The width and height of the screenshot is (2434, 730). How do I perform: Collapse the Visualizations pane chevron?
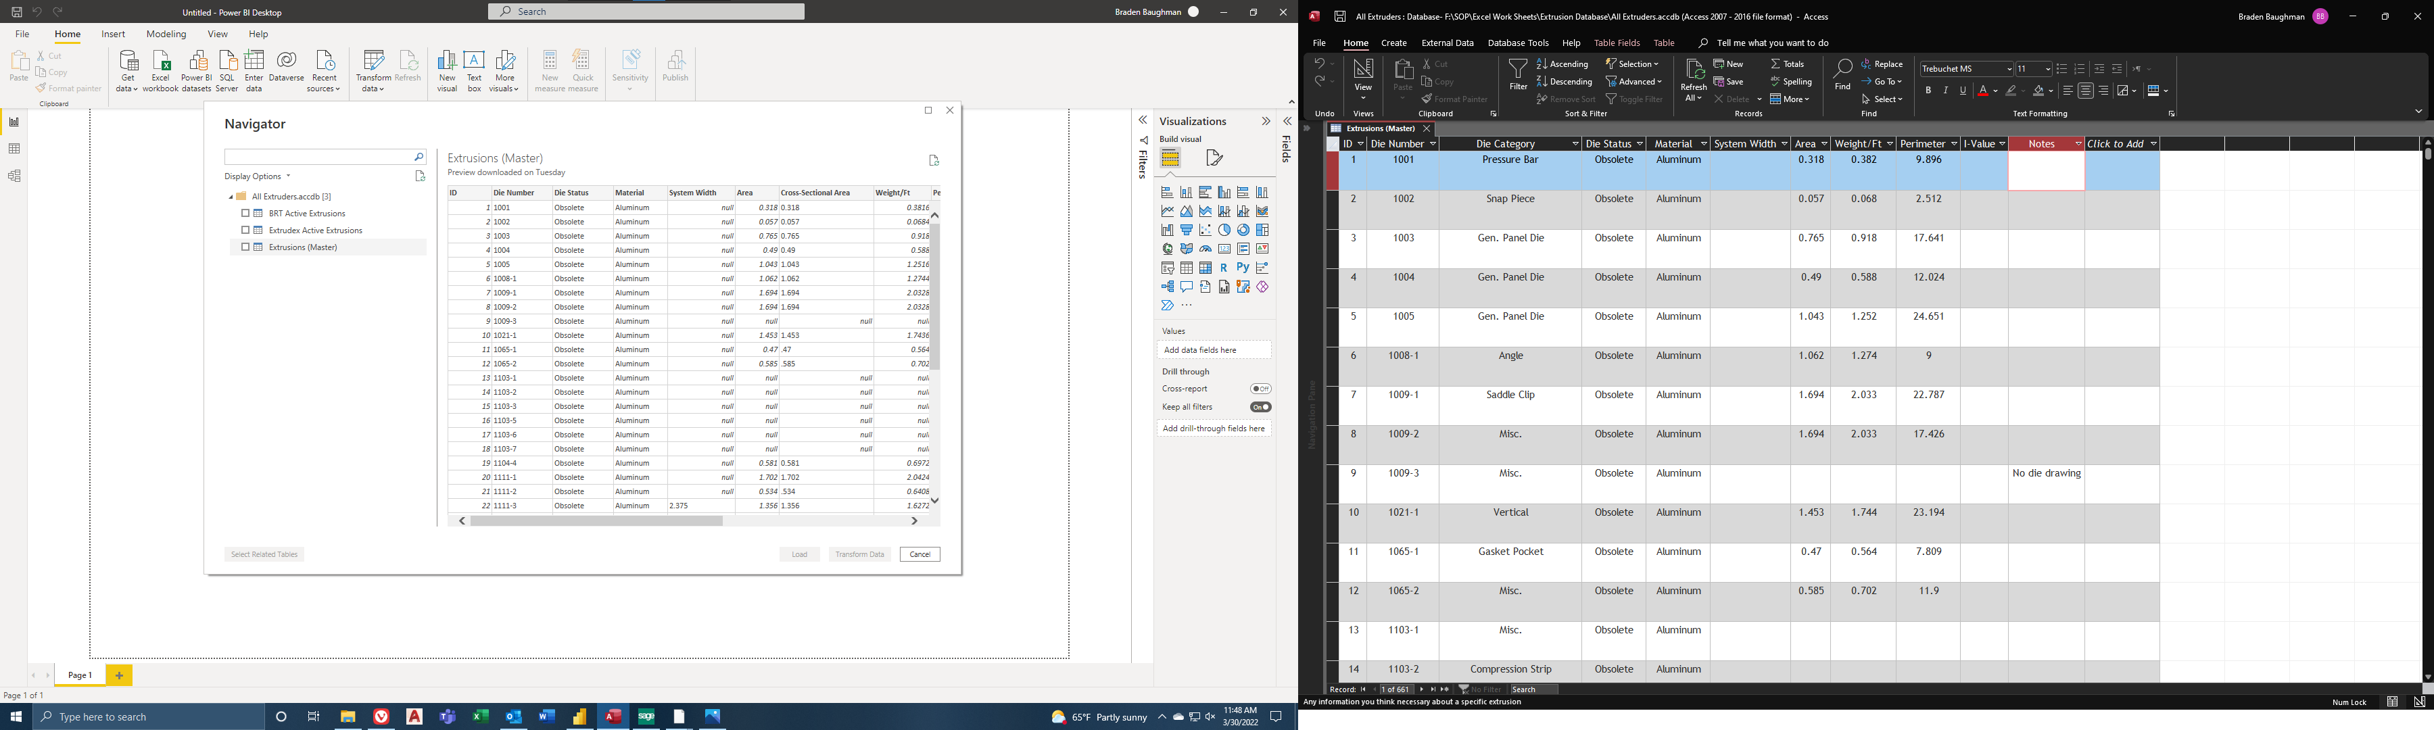(1266, 121)
